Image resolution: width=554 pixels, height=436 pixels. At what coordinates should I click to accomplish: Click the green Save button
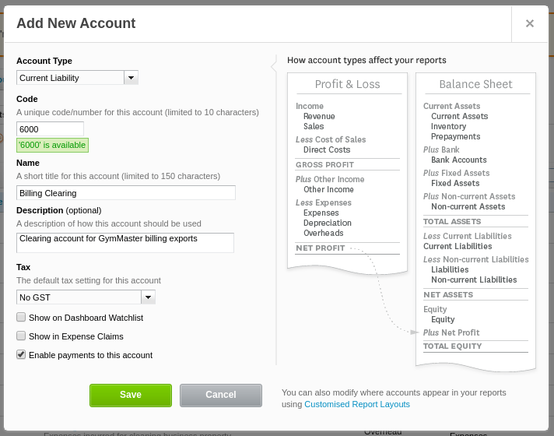[x=130, y=395]
